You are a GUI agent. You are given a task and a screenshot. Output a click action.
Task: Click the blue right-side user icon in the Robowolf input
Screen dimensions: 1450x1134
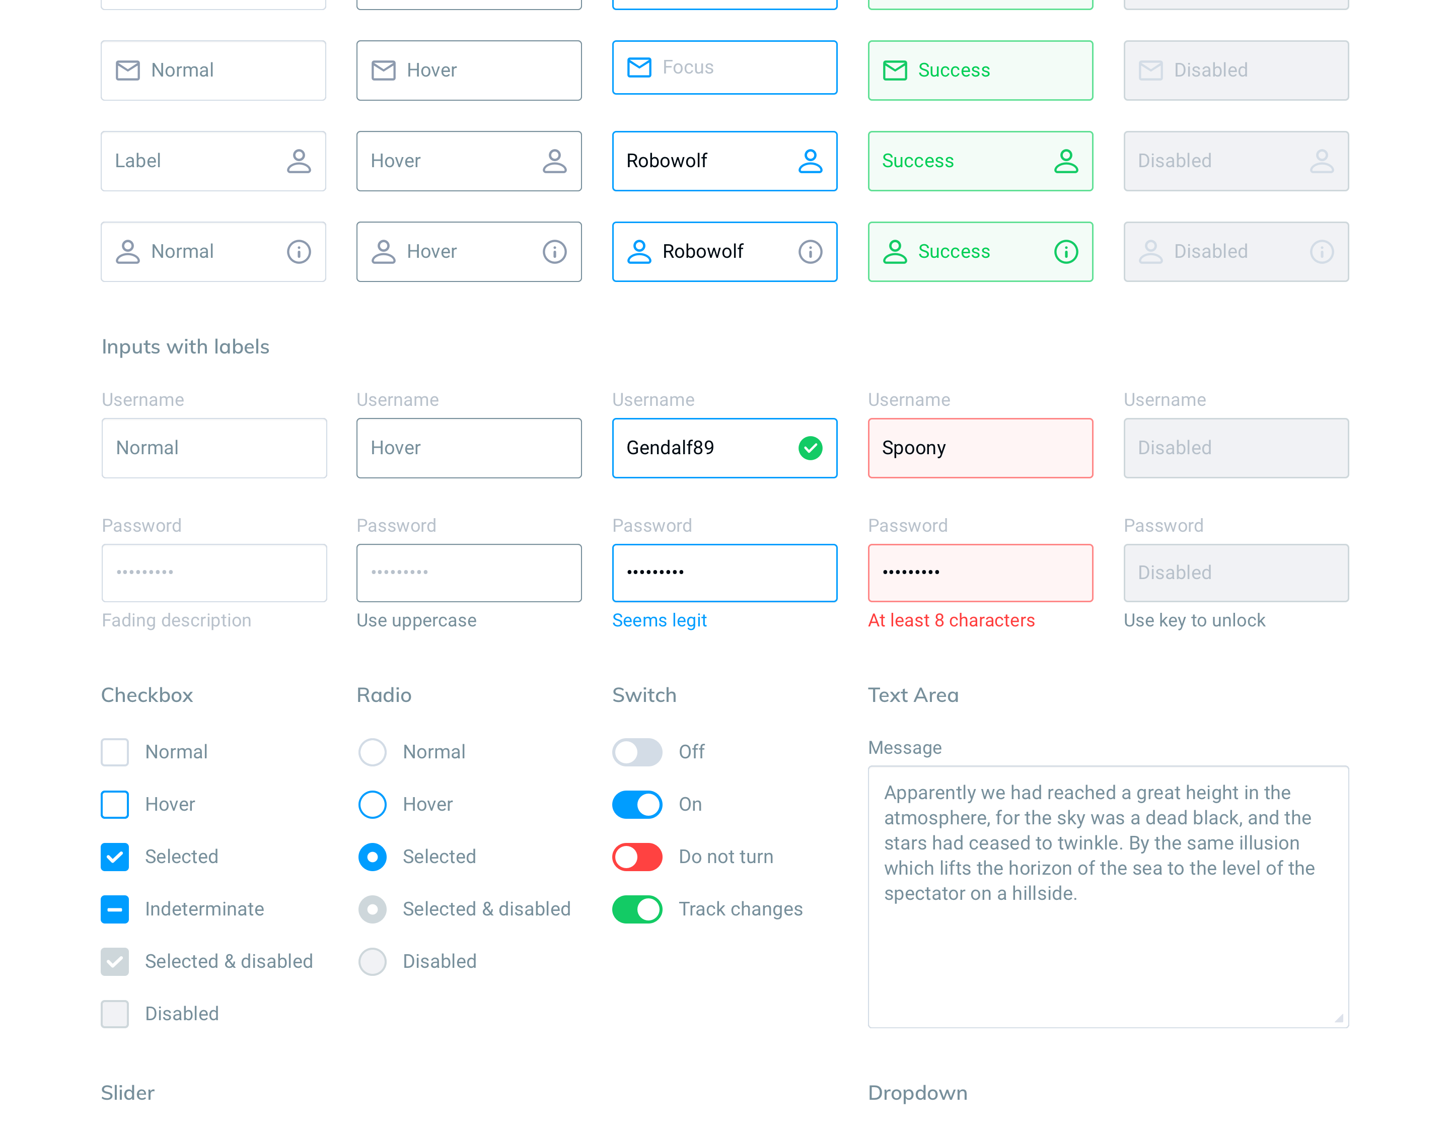pos(810,161)
